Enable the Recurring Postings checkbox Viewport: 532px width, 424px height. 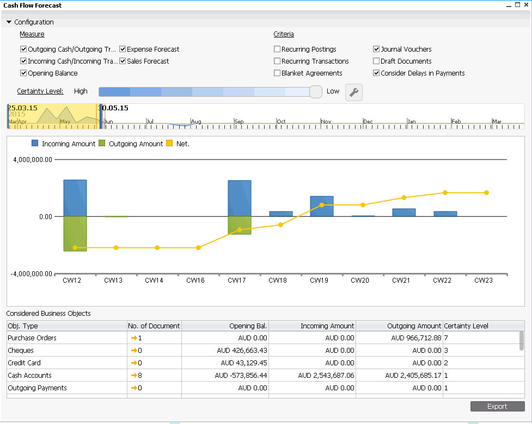click(x=277, y=49)
